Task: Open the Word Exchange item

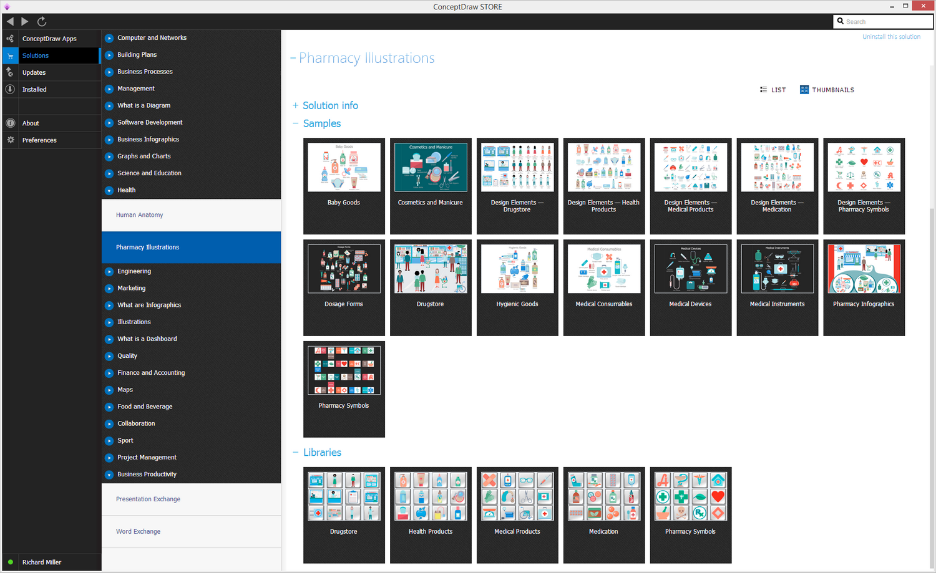Action: [191, 532]
